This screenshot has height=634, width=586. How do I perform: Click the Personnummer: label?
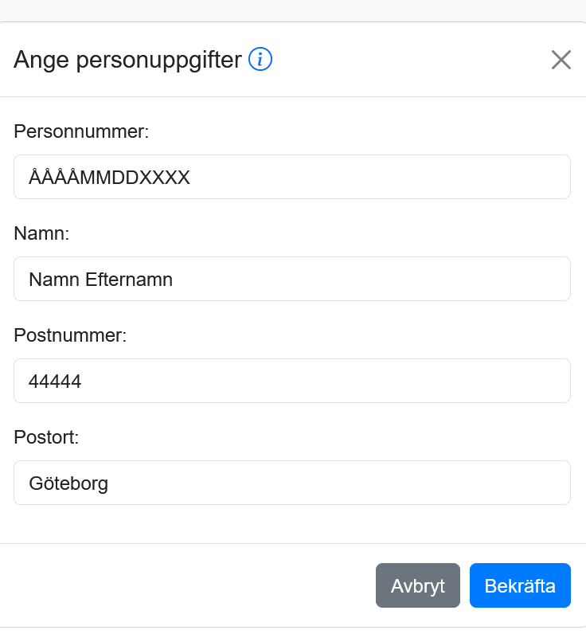(x=81, y=131)
